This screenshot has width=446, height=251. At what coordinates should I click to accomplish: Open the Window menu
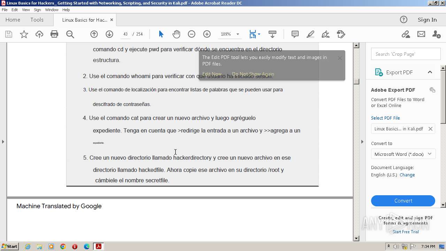pos(52,10)
